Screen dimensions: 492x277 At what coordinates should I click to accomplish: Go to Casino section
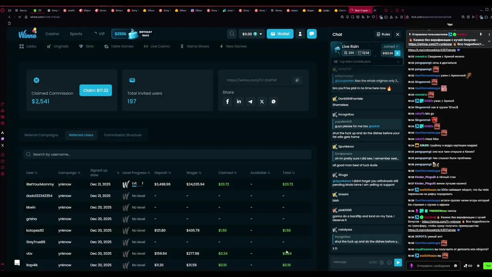click(52, 34)
